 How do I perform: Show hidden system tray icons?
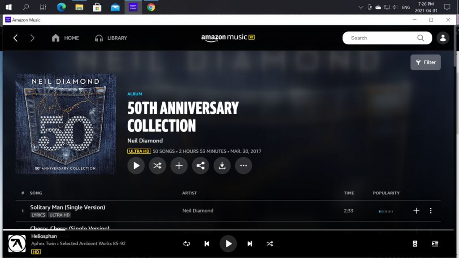click(361, 7)
